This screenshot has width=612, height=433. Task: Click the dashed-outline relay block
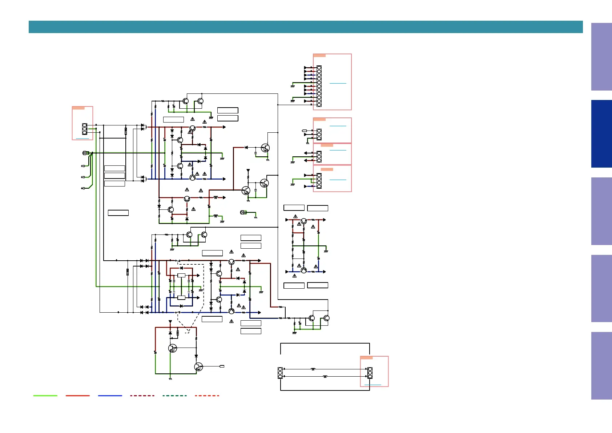(x=190, y=298)
